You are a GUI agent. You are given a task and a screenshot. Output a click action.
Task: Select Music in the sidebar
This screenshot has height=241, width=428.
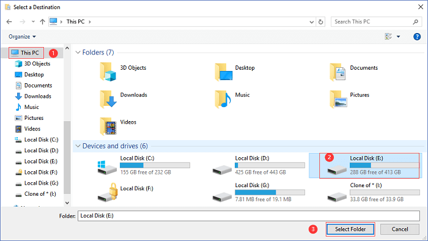pos(27,107)
